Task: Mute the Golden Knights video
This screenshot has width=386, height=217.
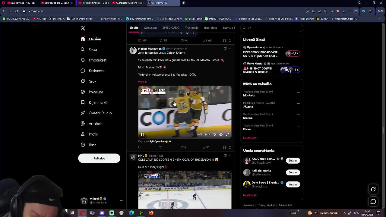Action: coord(214,135)
